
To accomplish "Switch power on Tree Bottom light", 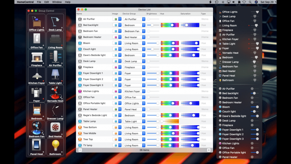I will click(x=80, y=128).
